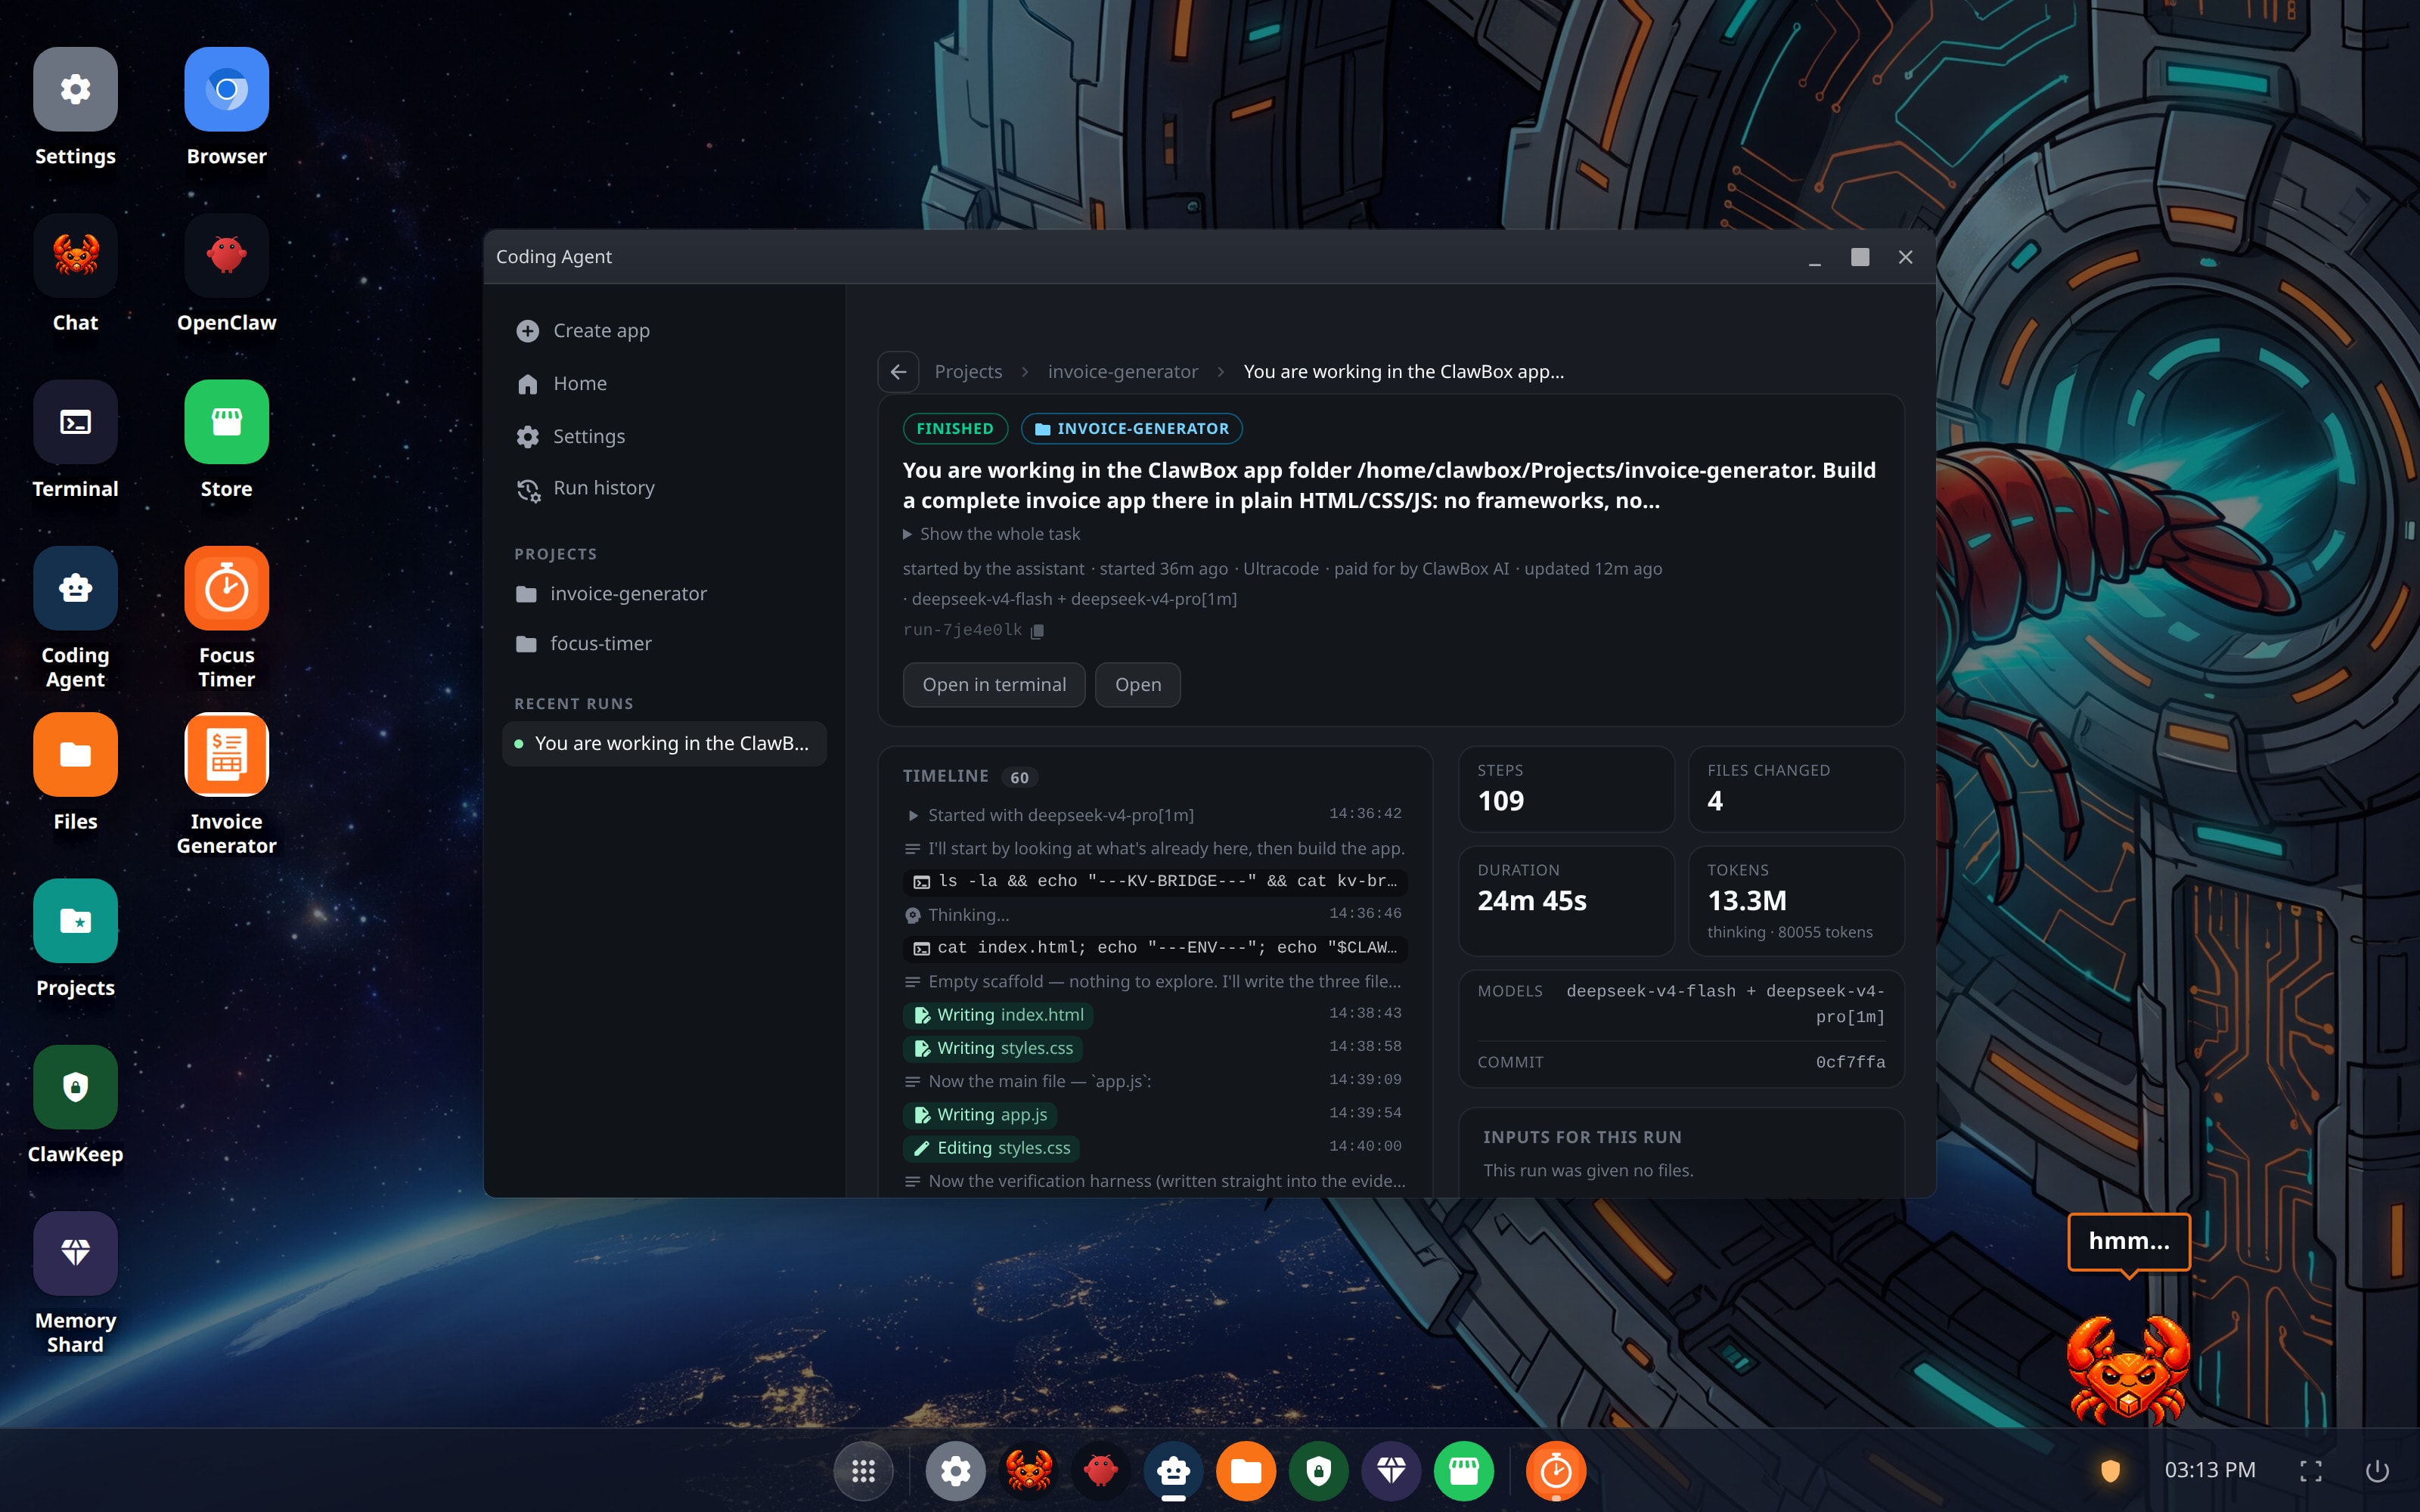Click the Focus Timer icon in the dock
The image size is (2420, 1512).
click(x=1555, y=1471)
